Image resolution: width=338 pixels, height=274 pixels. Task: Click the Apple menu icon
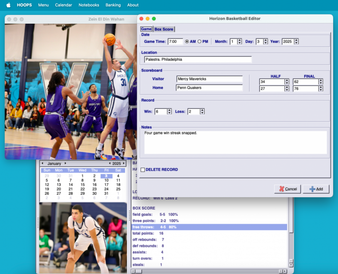tap(8, 5)
